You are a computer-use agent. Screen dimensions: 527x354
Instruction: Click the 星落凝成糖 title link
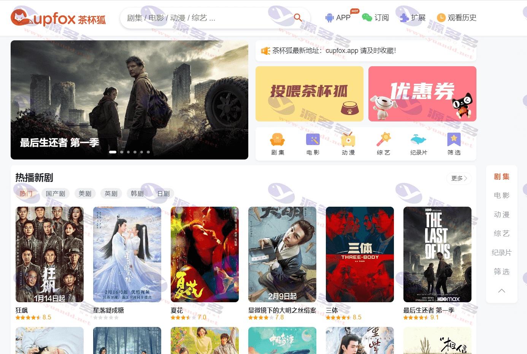pyautogui.click(x=109, y=310)
